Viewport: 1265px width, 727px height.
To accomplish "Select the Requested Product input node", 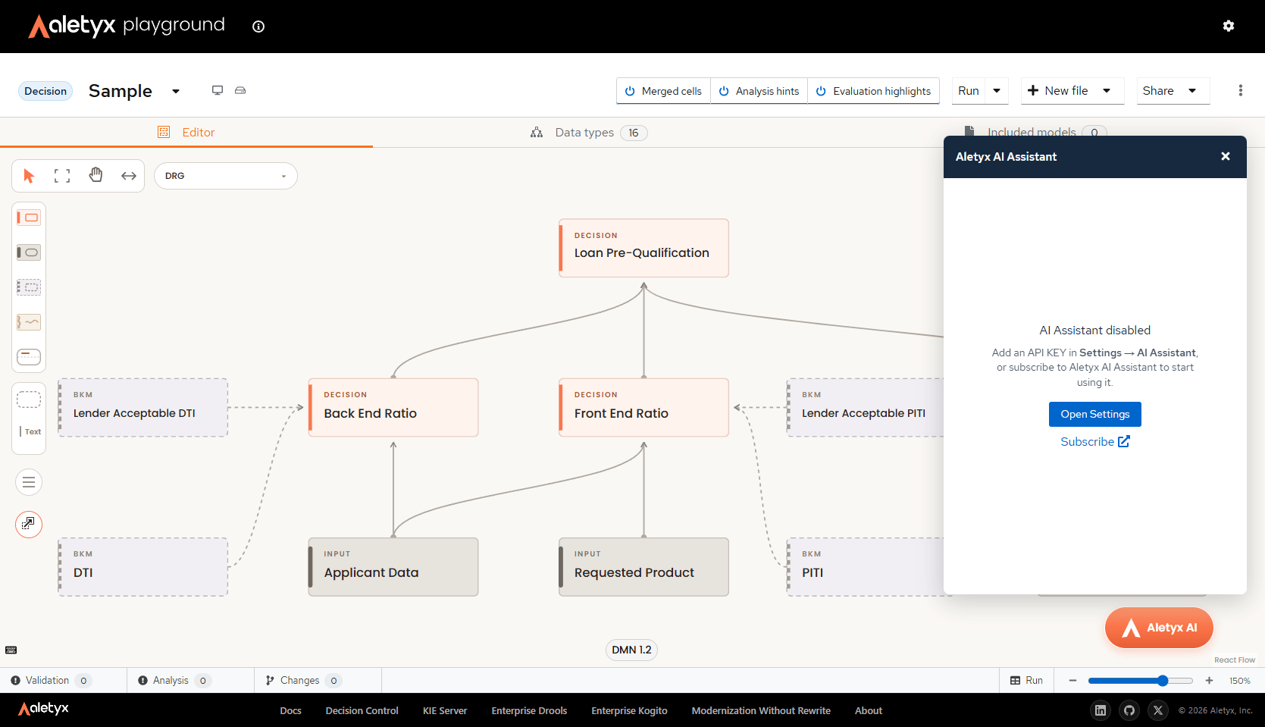I will click(643, 567).
